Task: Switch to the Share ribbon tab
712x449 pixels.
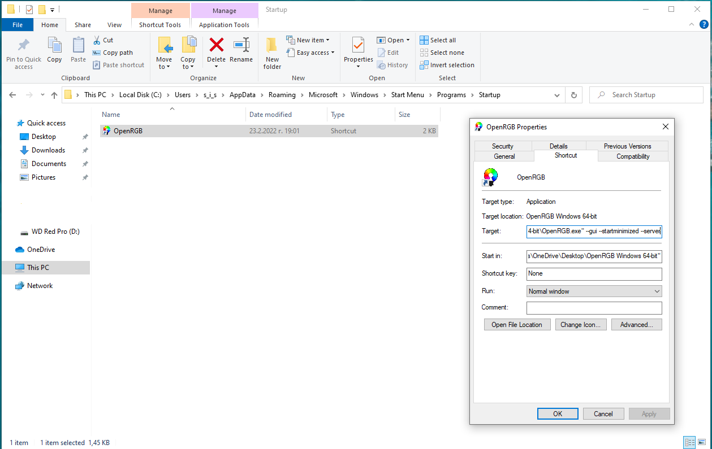Action: coord(83,25)
